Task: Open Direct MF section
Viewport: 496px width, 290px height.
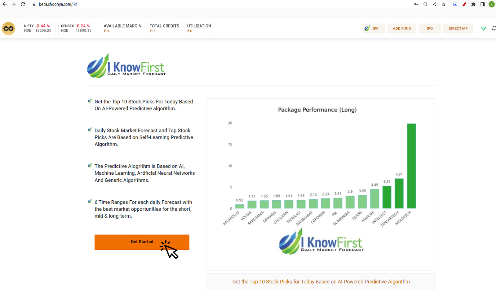Action: click(x=458, y=28)
